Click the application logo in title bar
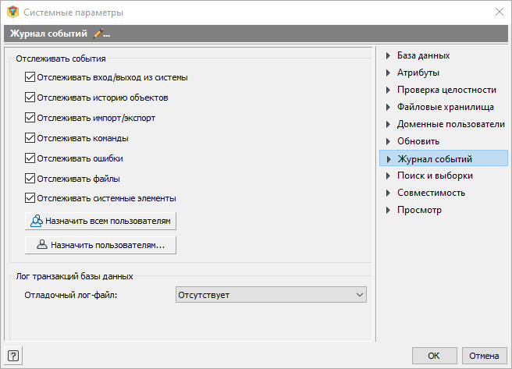The width and height of the screenshot is (512, 369). click(12, 12)
